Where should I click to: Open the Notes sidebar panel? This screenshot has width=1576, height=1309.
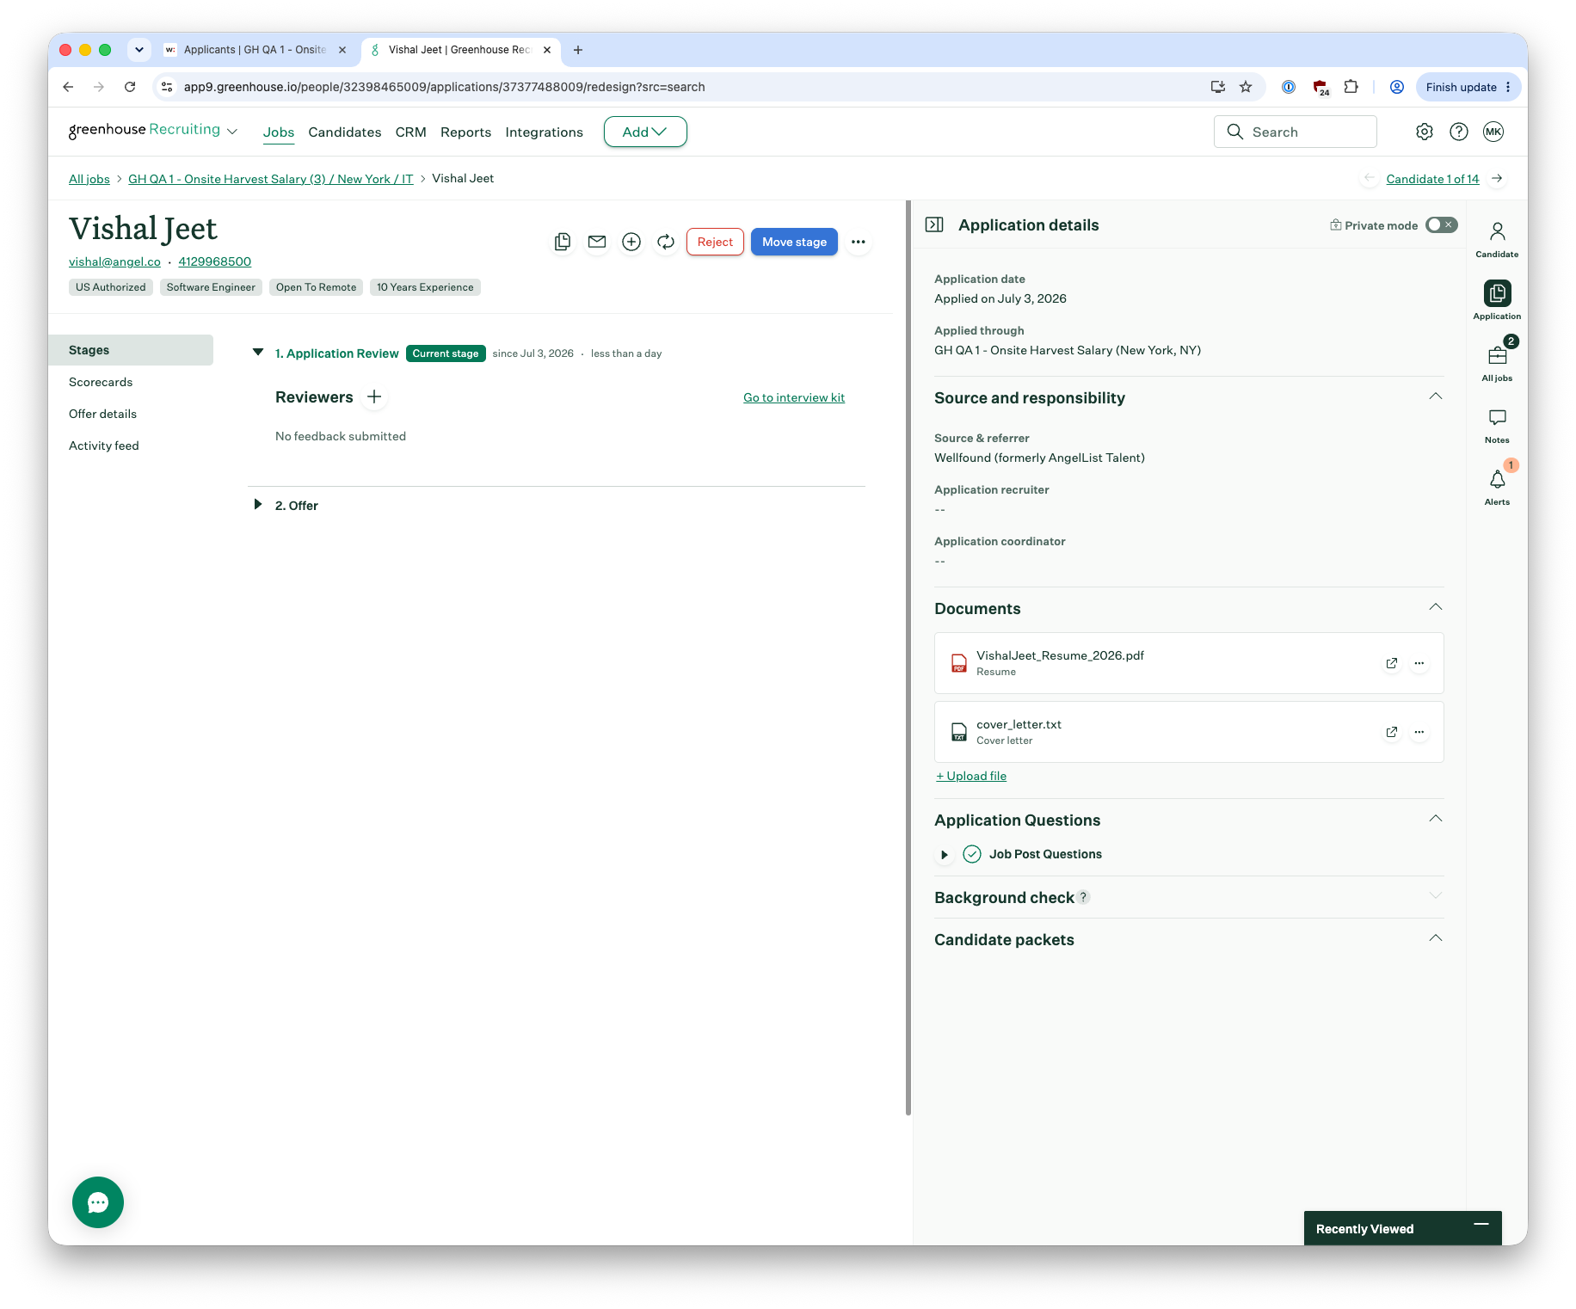pyautogui.click(x=1497, y=426)
